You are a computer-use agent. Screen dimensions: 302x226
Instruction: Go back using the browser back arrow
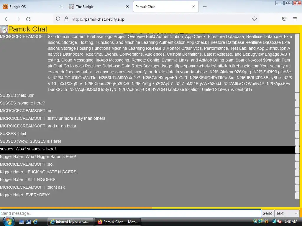(x=7, y=19)
